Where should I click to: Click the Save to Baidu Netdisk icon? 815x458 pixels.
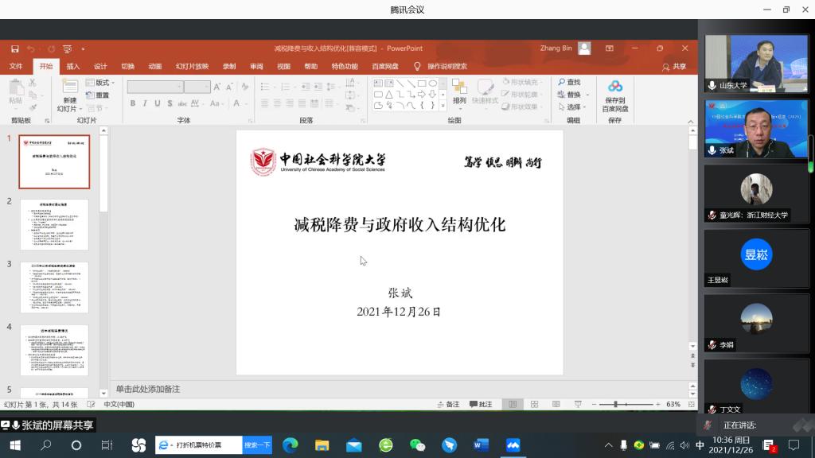pos(614,87)
